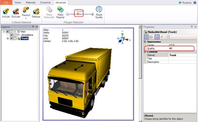
Task: Toggle visibility eye of Annotations
Action: [x=11, y=35]
